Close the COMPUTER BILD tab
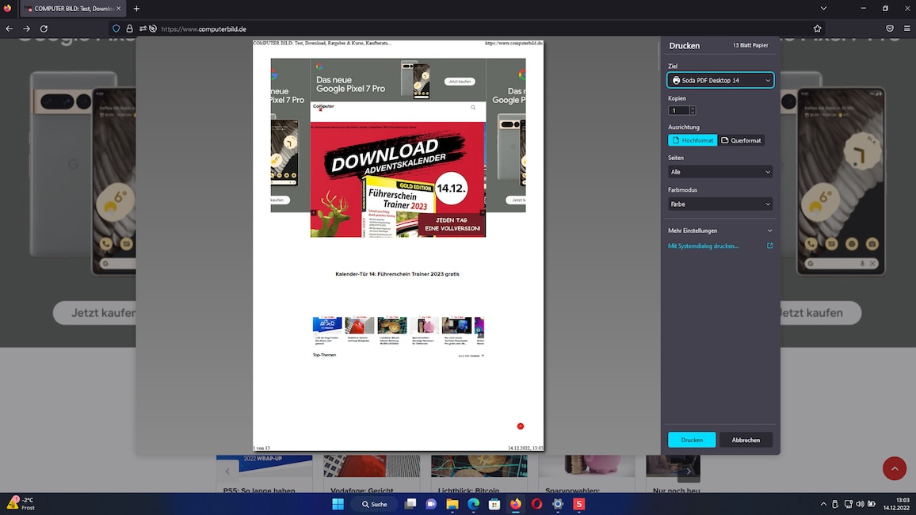Screen dimensions: 916x515 click(119, 9)
